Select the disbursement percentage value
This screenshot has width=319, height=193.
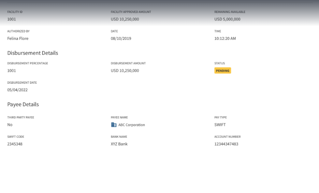pos(12,71)
